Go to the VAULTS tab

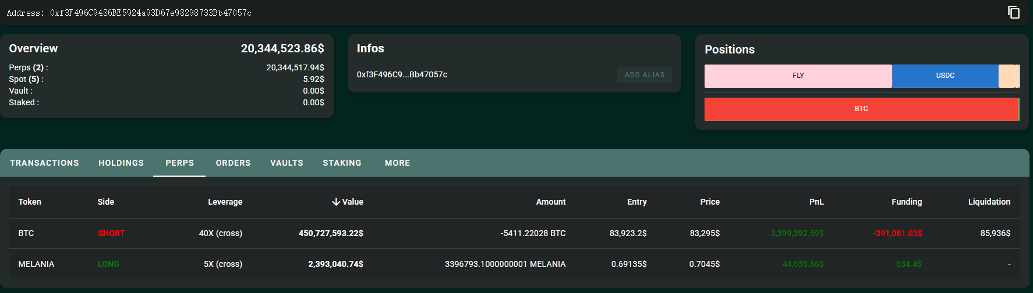point(286,163)
